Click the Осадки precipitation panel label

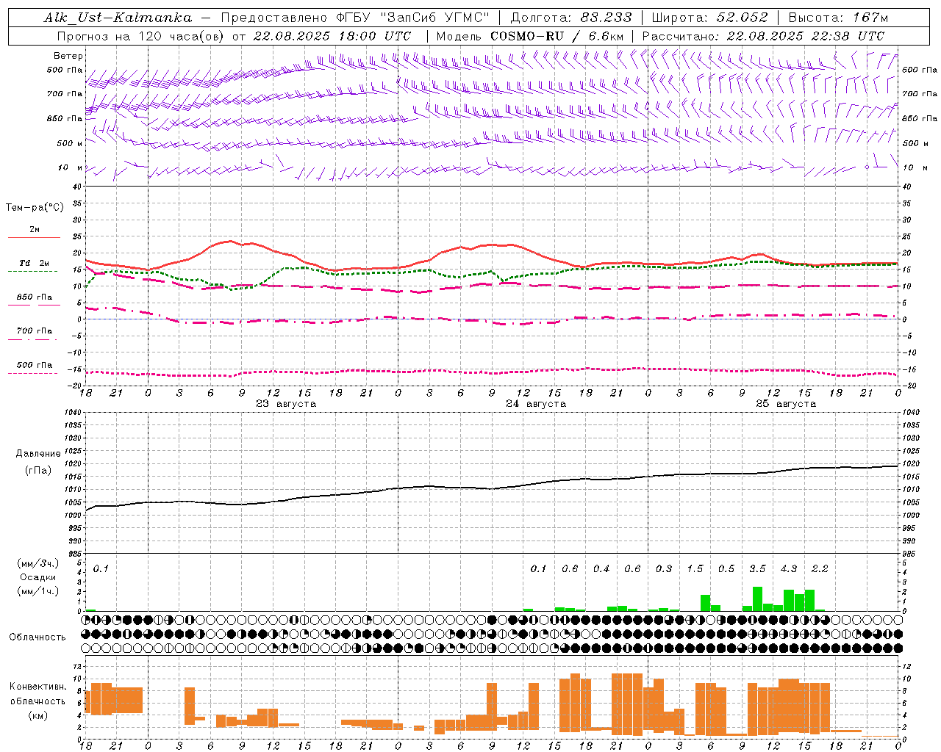pos(37,577)
